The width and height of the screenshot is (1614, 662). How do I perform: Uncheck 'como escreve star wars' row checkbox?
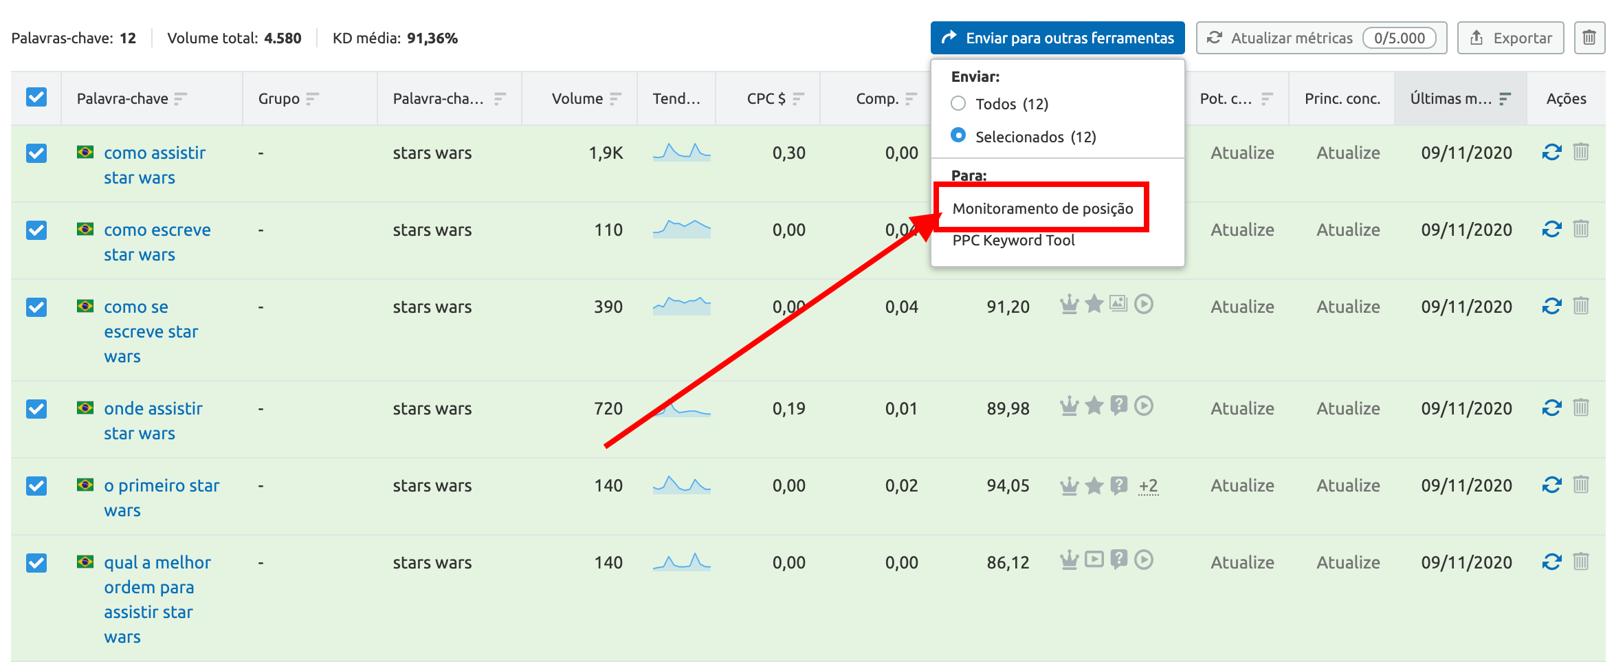36,230
